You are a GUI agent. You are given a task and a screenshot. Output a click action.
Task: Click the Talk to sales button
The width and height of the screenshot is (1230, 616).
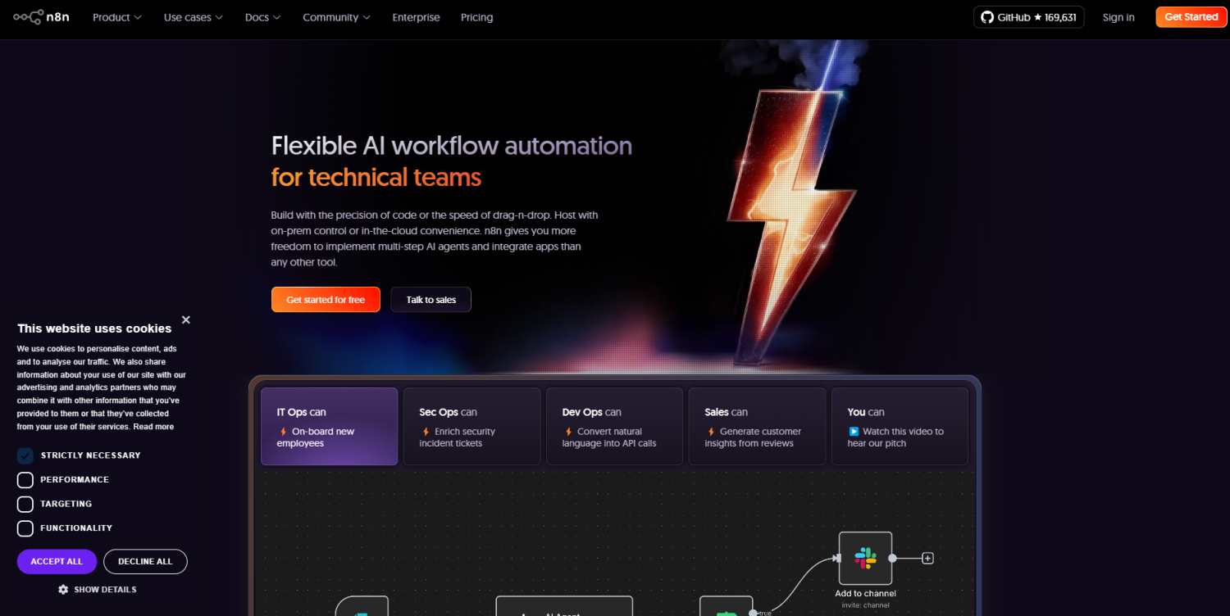(x=430, y=300)
